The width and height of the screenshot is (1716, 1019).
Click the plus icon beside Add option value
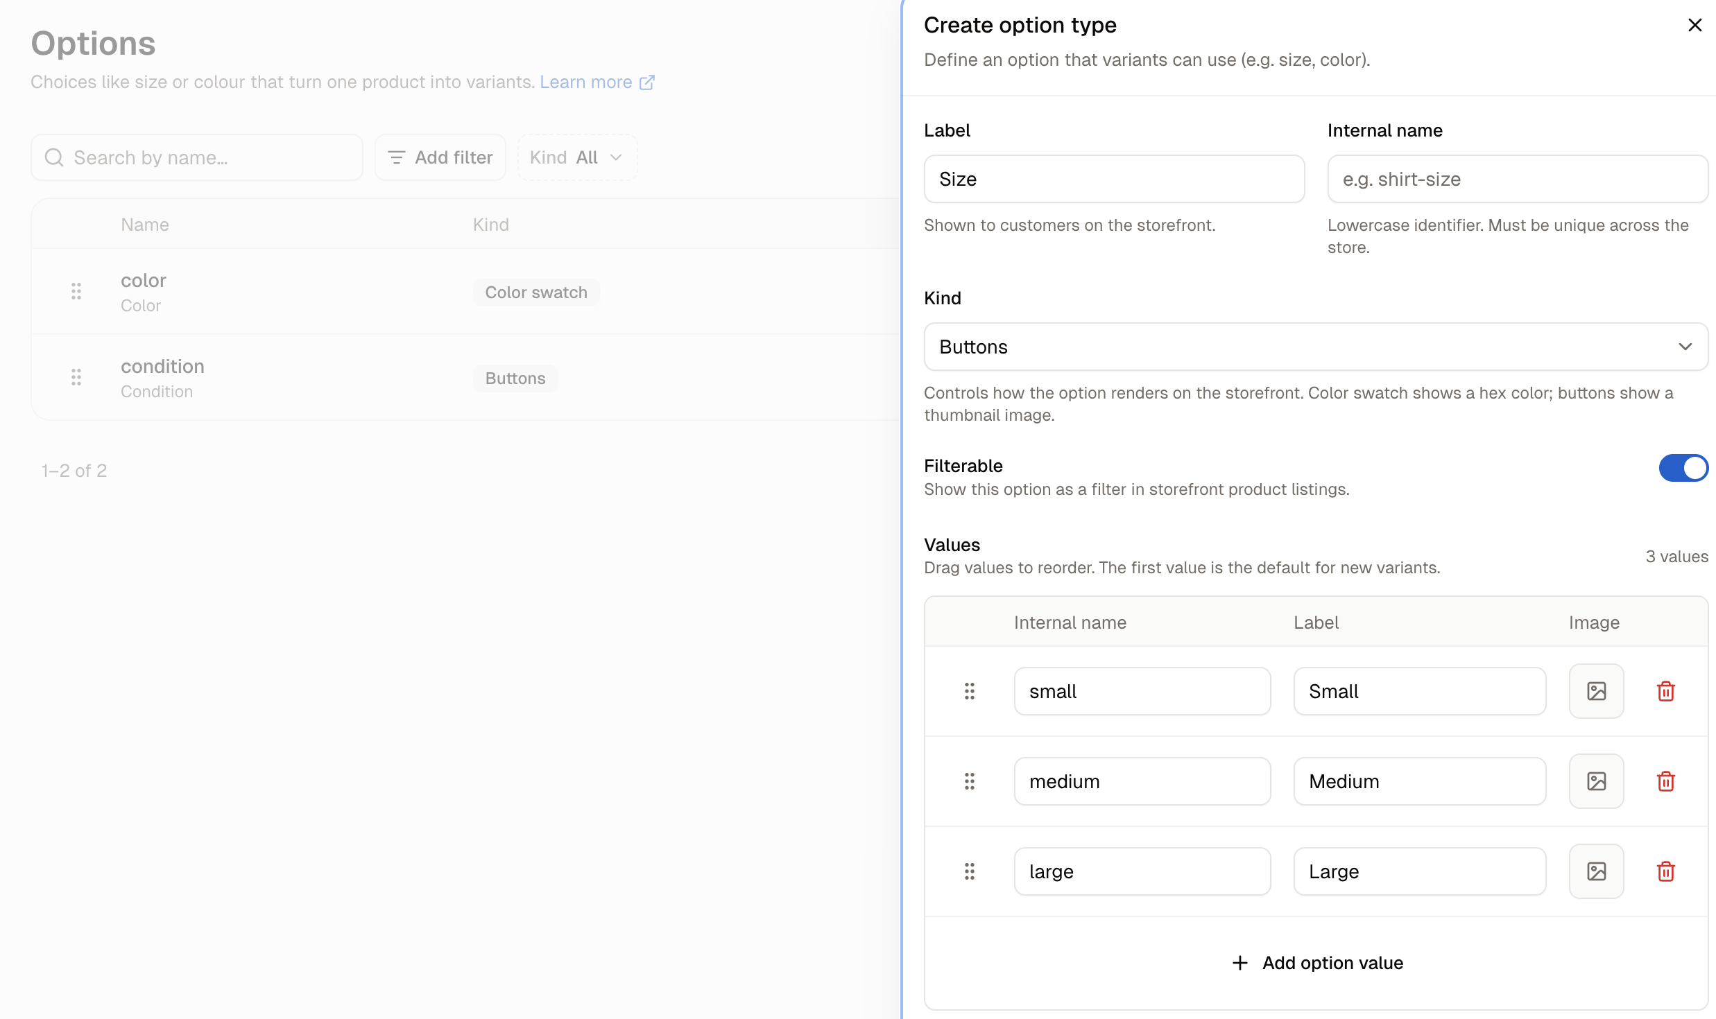pos(1239,963)
